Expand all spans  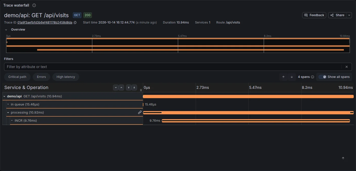tap(129, 88)
